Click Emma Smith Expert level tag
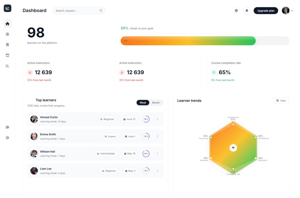Image resolution: width=300 pixels, height=198 pixels. pos(110,136)
